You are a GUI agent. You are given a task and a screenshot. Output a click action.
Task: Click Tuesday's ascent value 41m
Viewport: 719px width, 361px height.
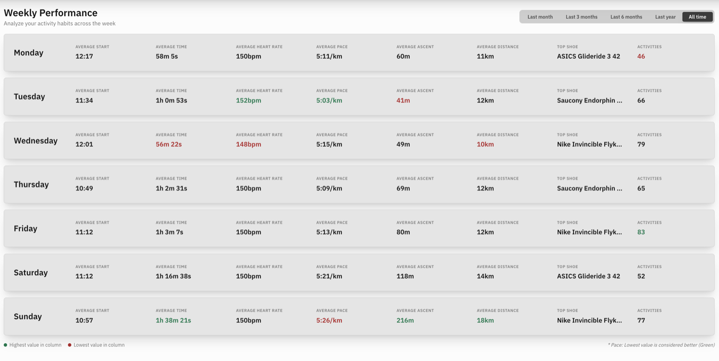(x=403, y=100)
